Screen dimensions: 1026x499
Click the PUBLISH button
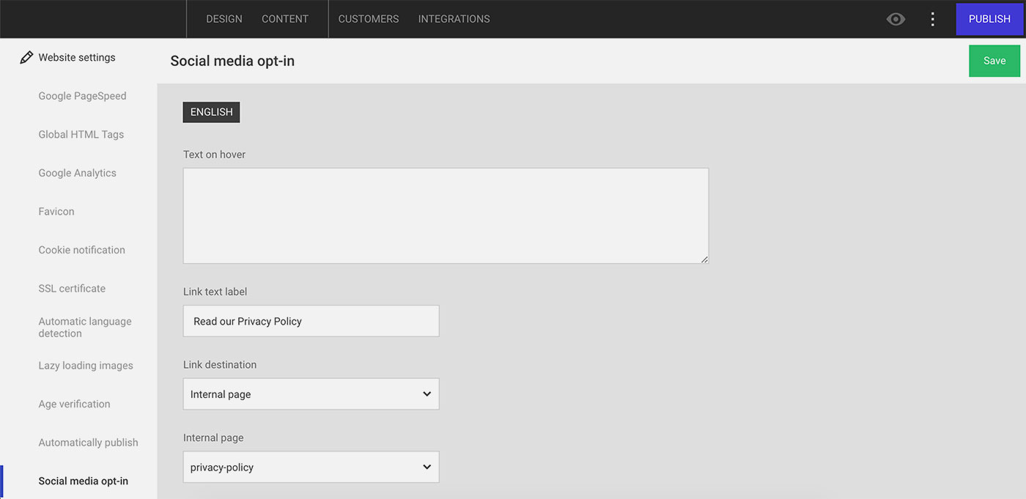click(989, 19)
